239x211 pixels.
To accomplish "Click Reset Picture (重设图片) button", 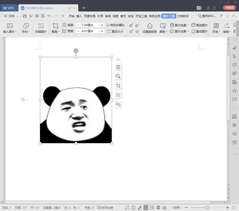I will click(199, 31).
